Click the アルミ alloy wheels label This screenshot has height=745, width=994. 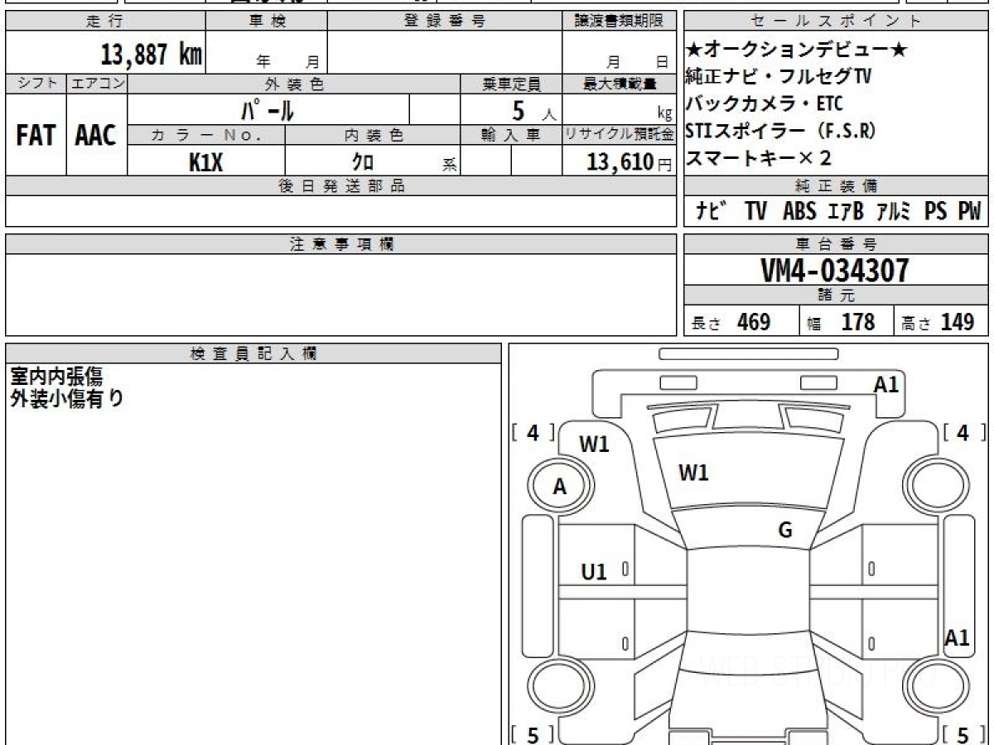coord(895,212)
